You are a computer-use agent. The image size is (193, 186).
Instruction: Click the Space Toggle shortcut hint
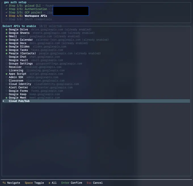pos(34,183)
